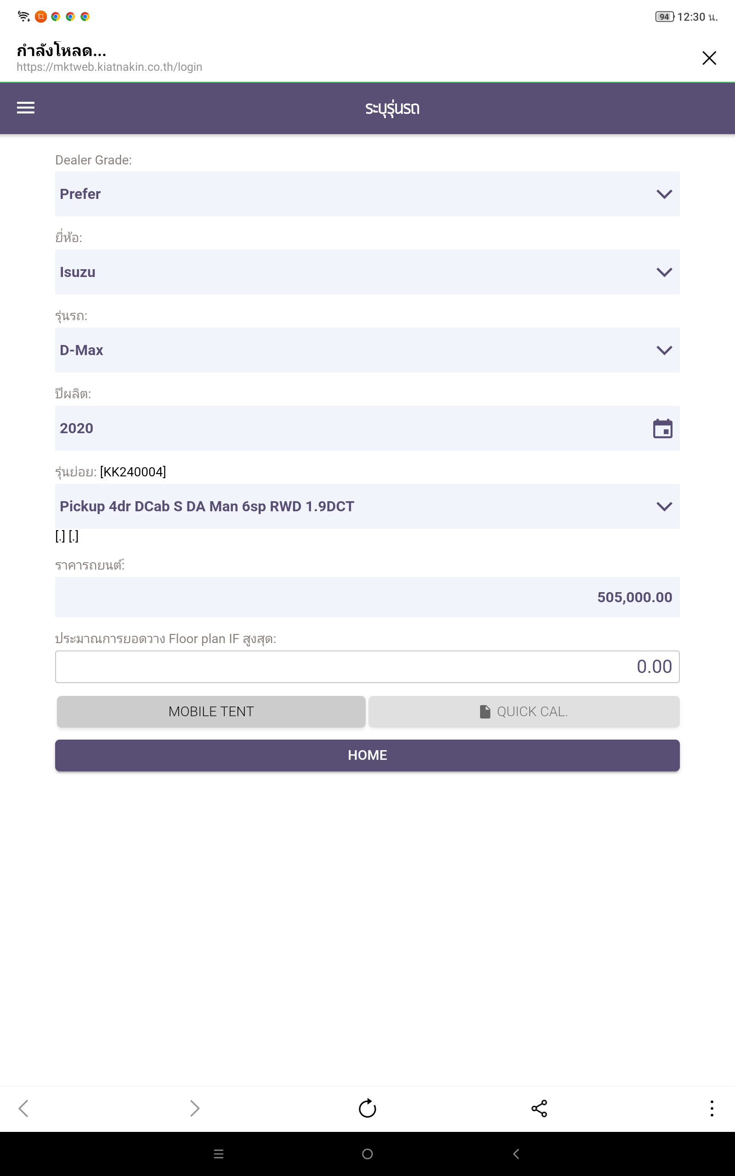Screen dimensions: 735x1176
Task: Tap the Android home circle button
Action: tap(367, 1153)
